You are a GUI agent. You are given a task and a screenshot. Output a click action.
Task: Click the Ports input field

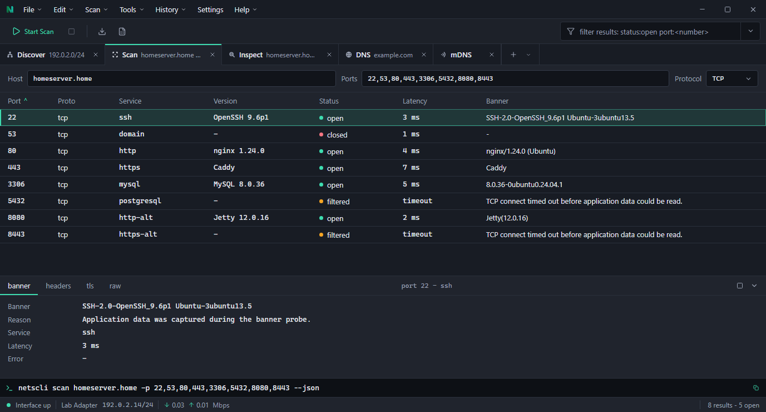coord(515,79)
